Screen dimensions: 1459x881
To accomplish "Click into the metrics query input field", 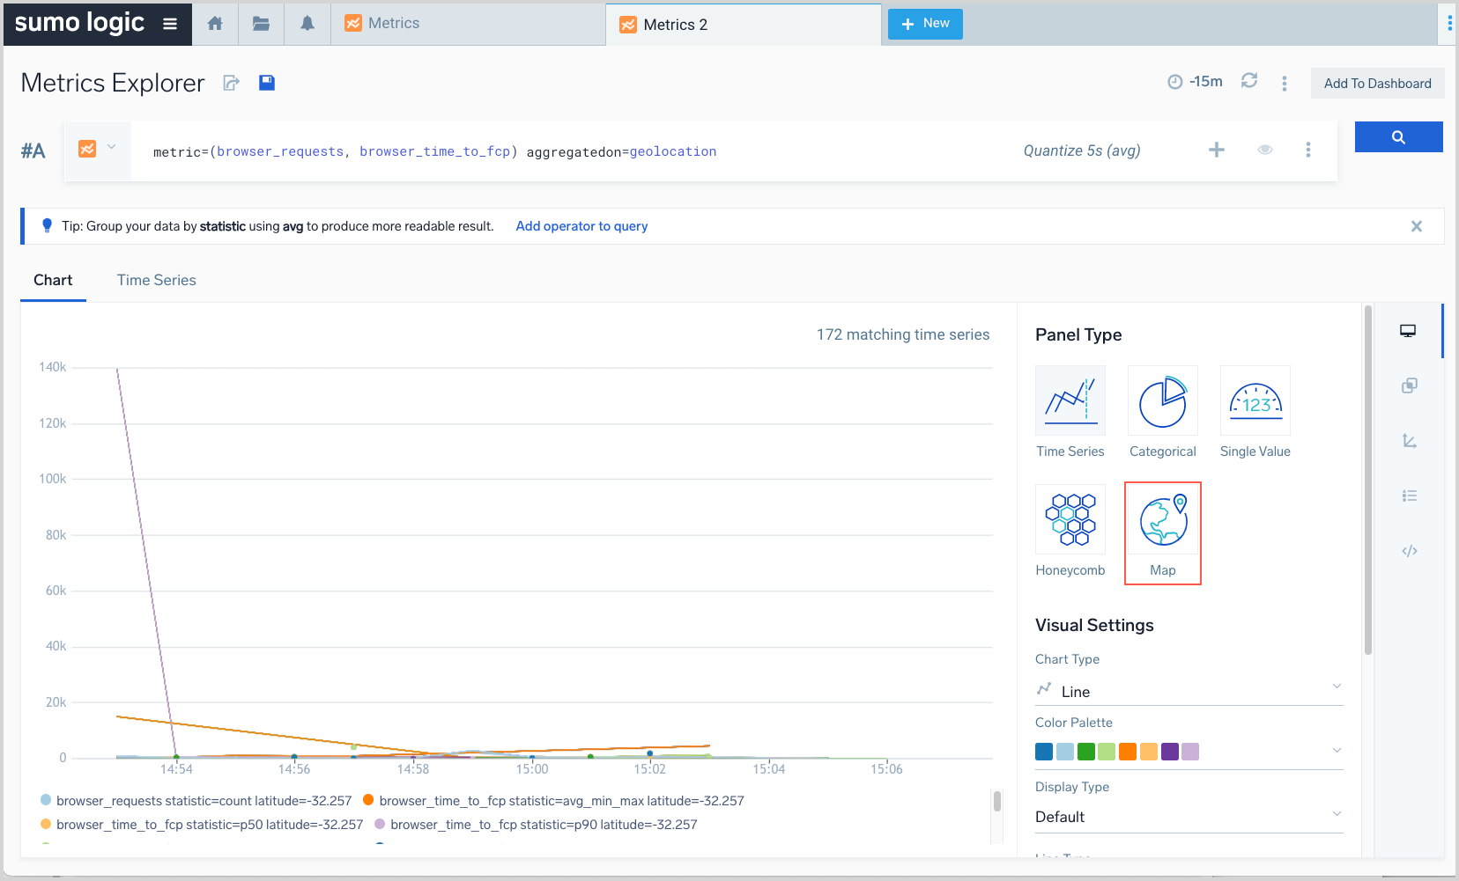I will point(573,151).
